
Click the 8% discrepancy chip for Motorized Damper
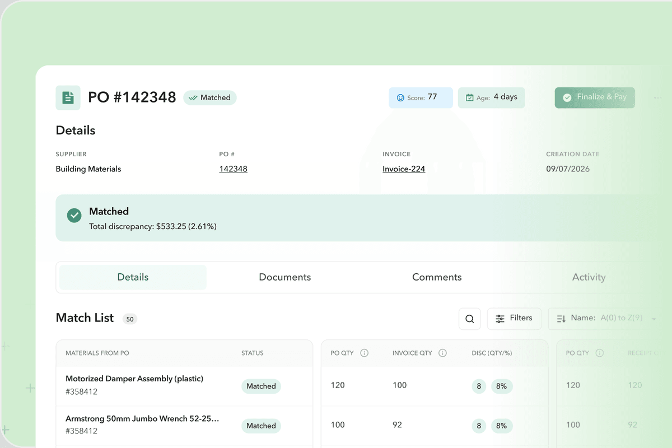tap(502, 386)
